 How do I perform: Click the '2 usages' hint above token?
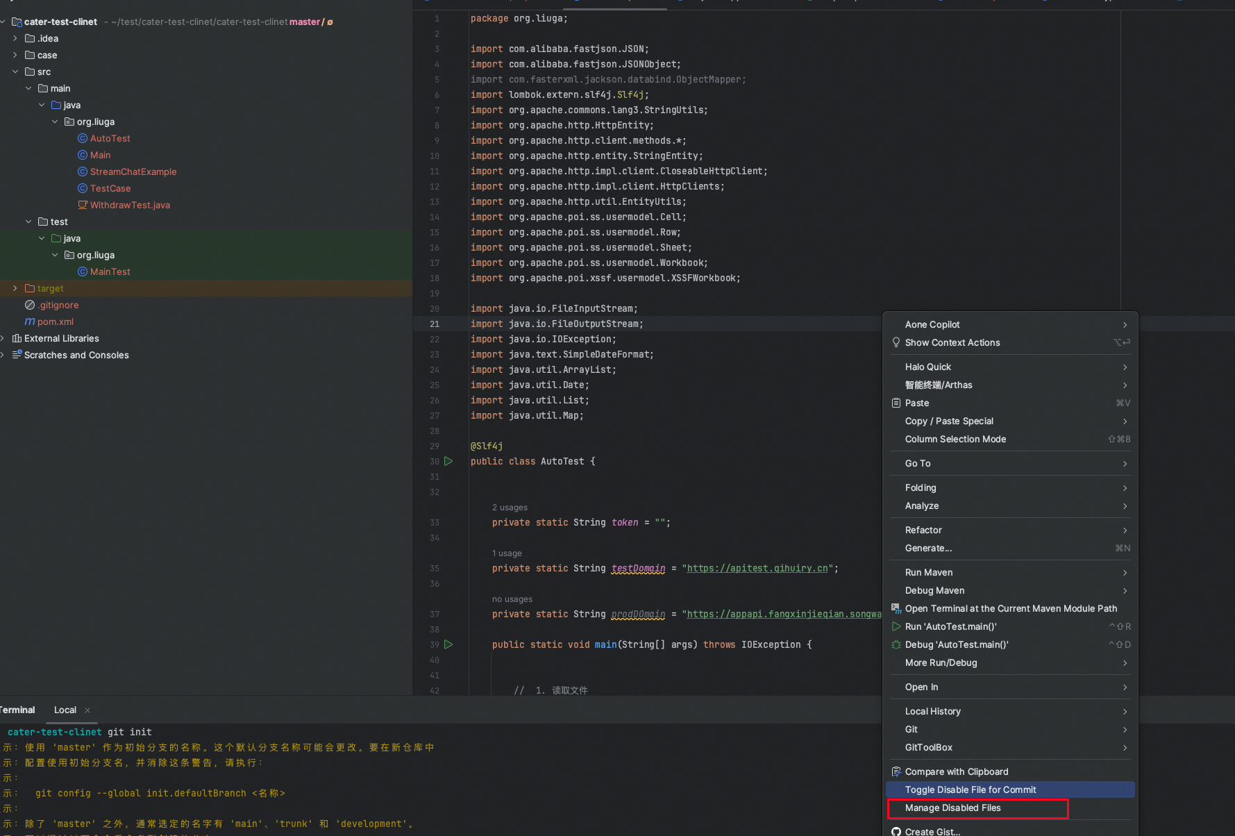[510, 508]
